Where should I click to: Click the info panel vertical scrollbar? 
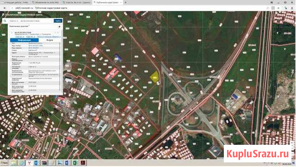click(61, 66)
